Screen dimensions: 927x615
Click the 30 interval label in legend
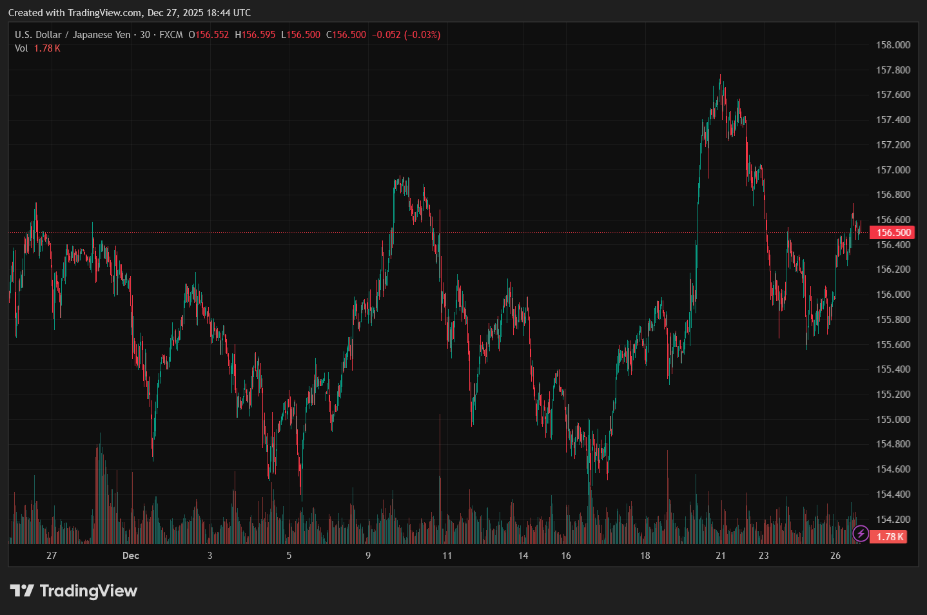pyautogui.click(x=145, y=35)
